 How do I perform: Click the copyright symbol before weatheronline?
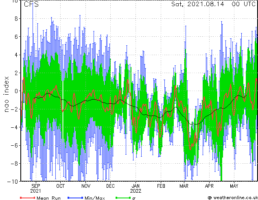[210, 198]
